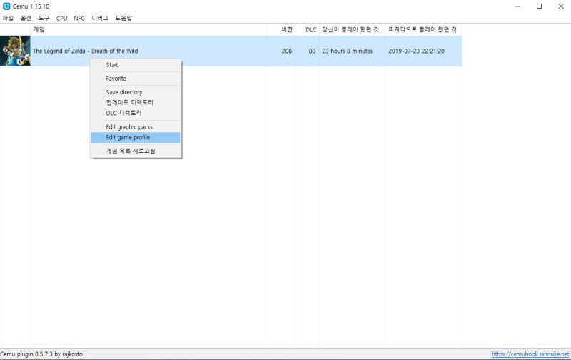
Task: Select 게임 목록 새로고침 entry
Action: coord(136,151)
